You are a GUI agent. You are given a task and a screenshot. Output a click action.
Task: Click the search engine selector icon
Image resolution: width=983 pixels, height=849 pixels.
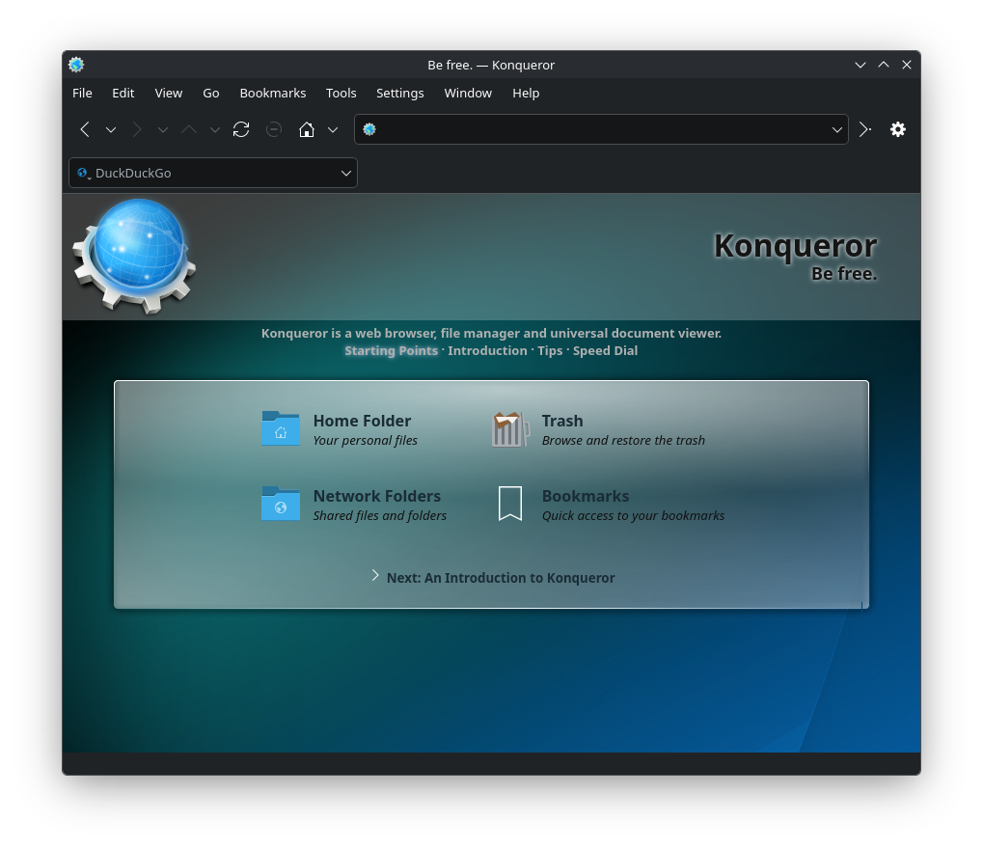pos(83,173)
